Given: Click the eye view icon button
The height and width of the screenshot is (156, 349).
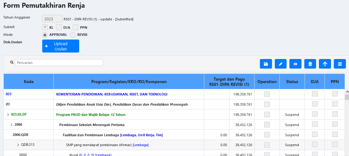Looking at the screenshot, I should tap(295, 64).
